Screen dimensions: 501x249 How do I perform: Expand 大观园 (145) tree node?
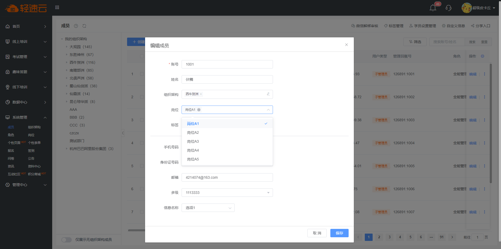[67, 47]
